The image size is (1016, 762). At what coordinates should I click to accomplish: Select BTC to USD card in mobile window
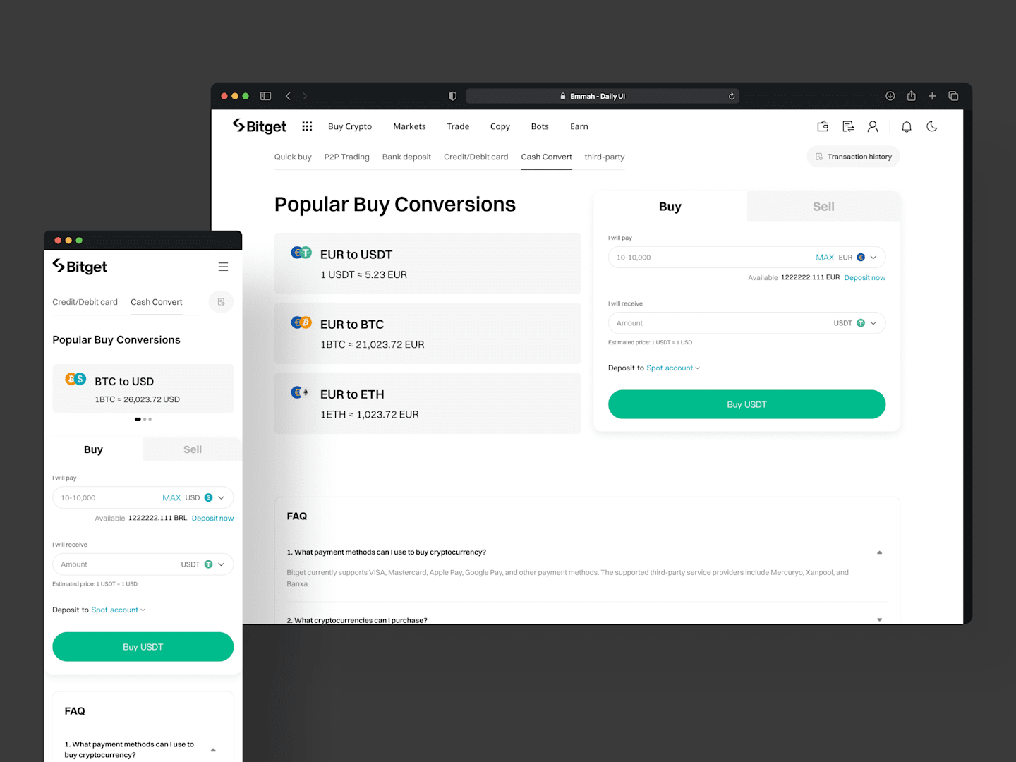pyautogui.click(x=143, y=389)
